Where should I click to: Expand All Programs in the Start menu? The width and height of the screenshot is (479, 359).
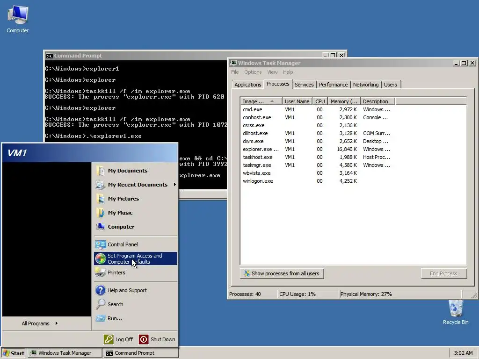(40, 323)
